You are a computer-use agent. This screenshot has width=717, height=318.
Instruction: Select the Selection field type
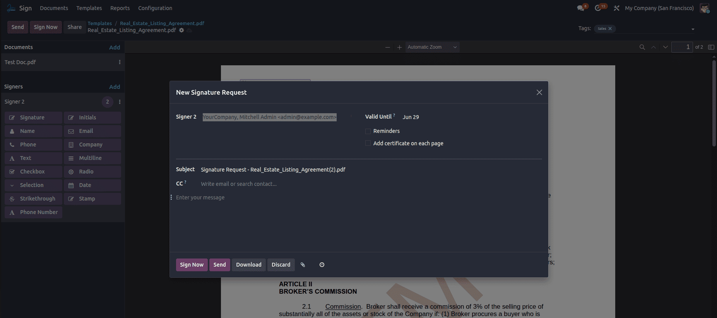33,185
